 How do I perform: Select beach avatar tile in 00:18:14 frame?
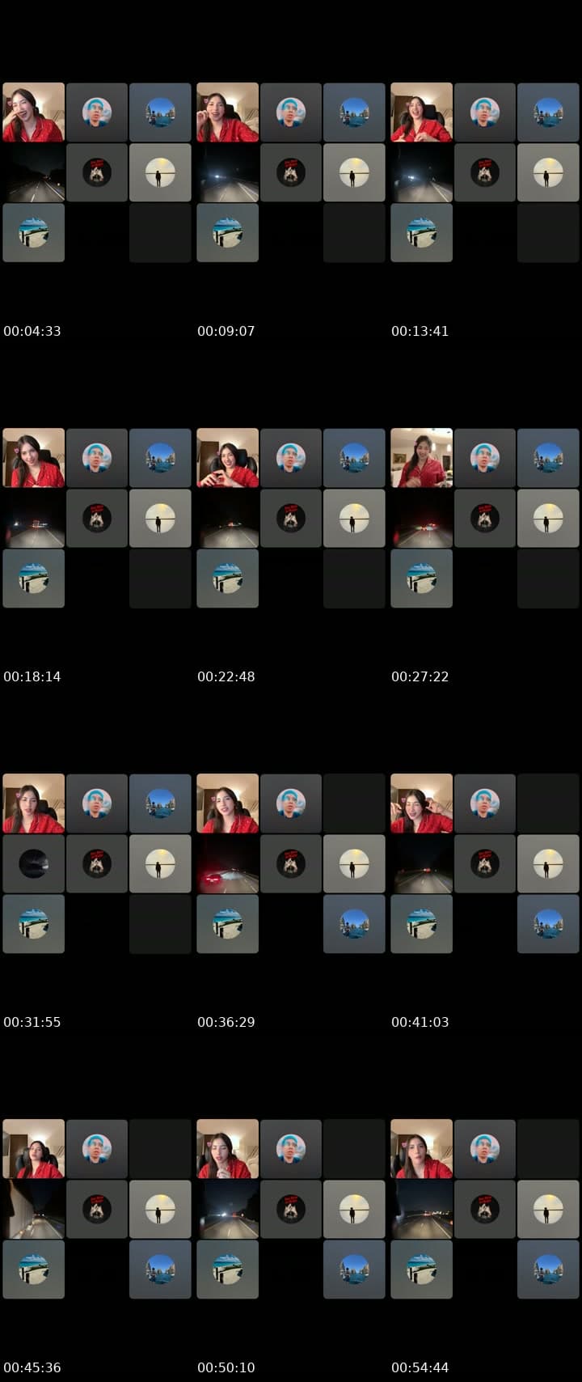[x=33, y=579]
